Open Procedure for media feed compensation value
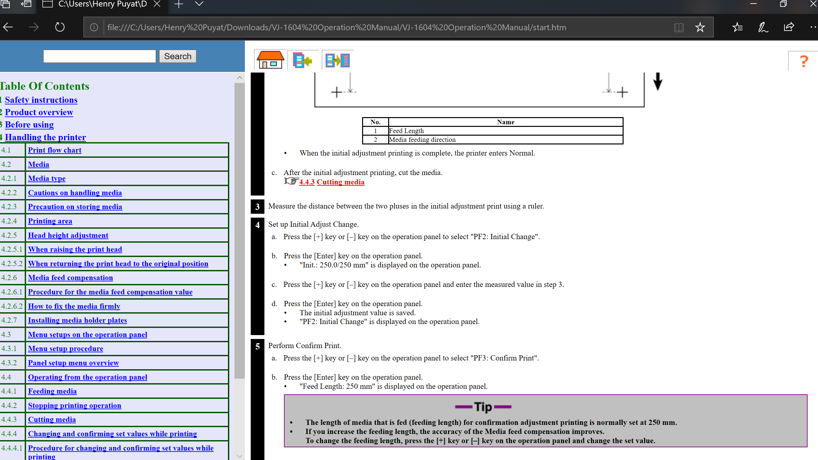 tap(110, 292)
